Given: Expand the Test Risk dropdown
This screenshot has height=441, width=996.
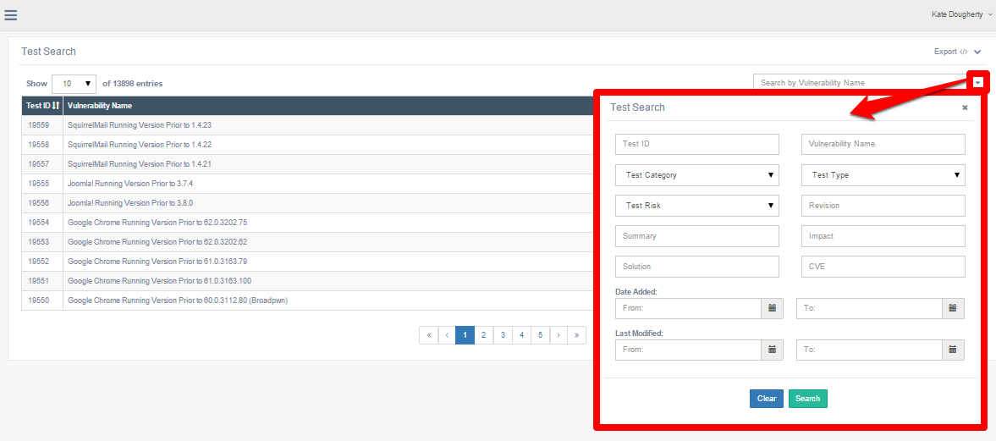Looking at the screenshot, I should [696, 206].
